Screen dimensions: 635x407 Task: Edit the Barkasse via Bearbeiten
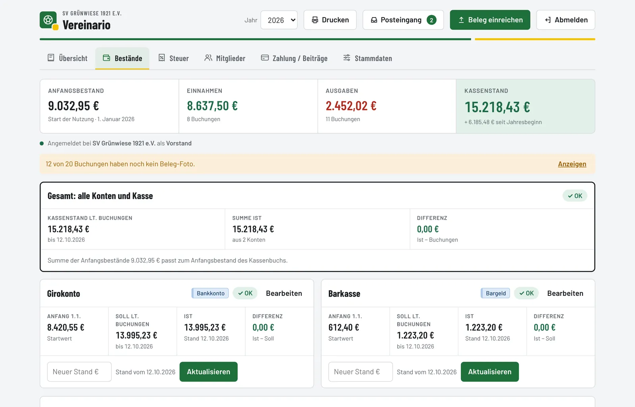(x=565, y=293)
